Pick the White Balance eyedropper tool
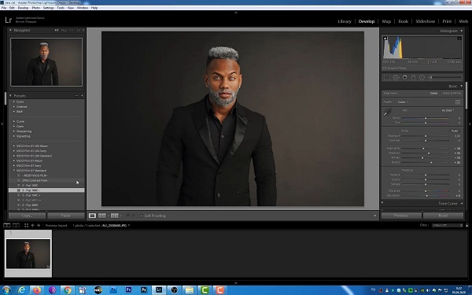Screen dimensions: 472x295 (x=387, y=112)
